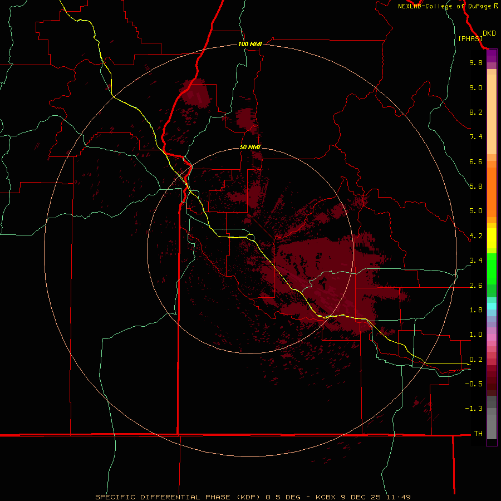The height and width of the screenshot is (501, 501).
Task: Click the [PHAS] units label
Action: coord(470,38)
